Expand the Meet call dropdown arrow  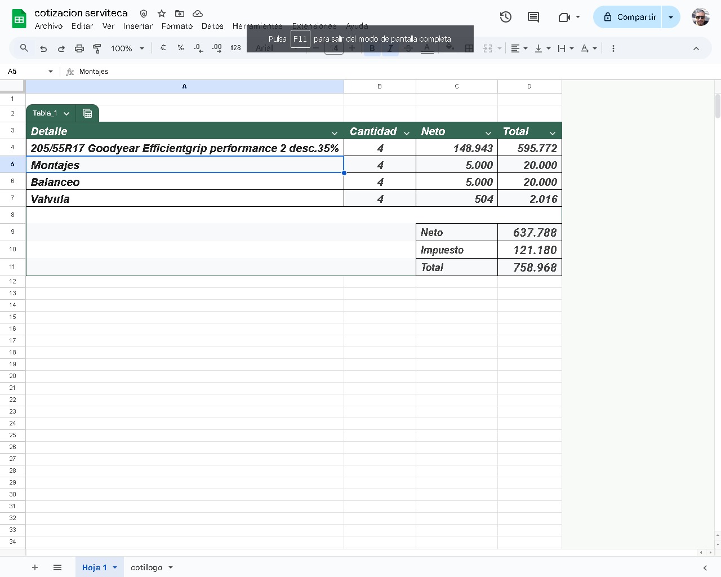click(578, 17)
